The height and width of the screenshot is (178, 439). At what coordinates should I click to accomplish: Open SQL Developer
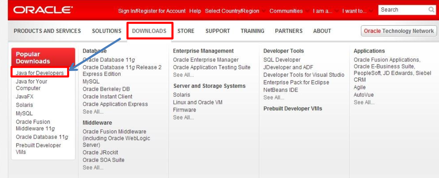click(x=282, y=60)
